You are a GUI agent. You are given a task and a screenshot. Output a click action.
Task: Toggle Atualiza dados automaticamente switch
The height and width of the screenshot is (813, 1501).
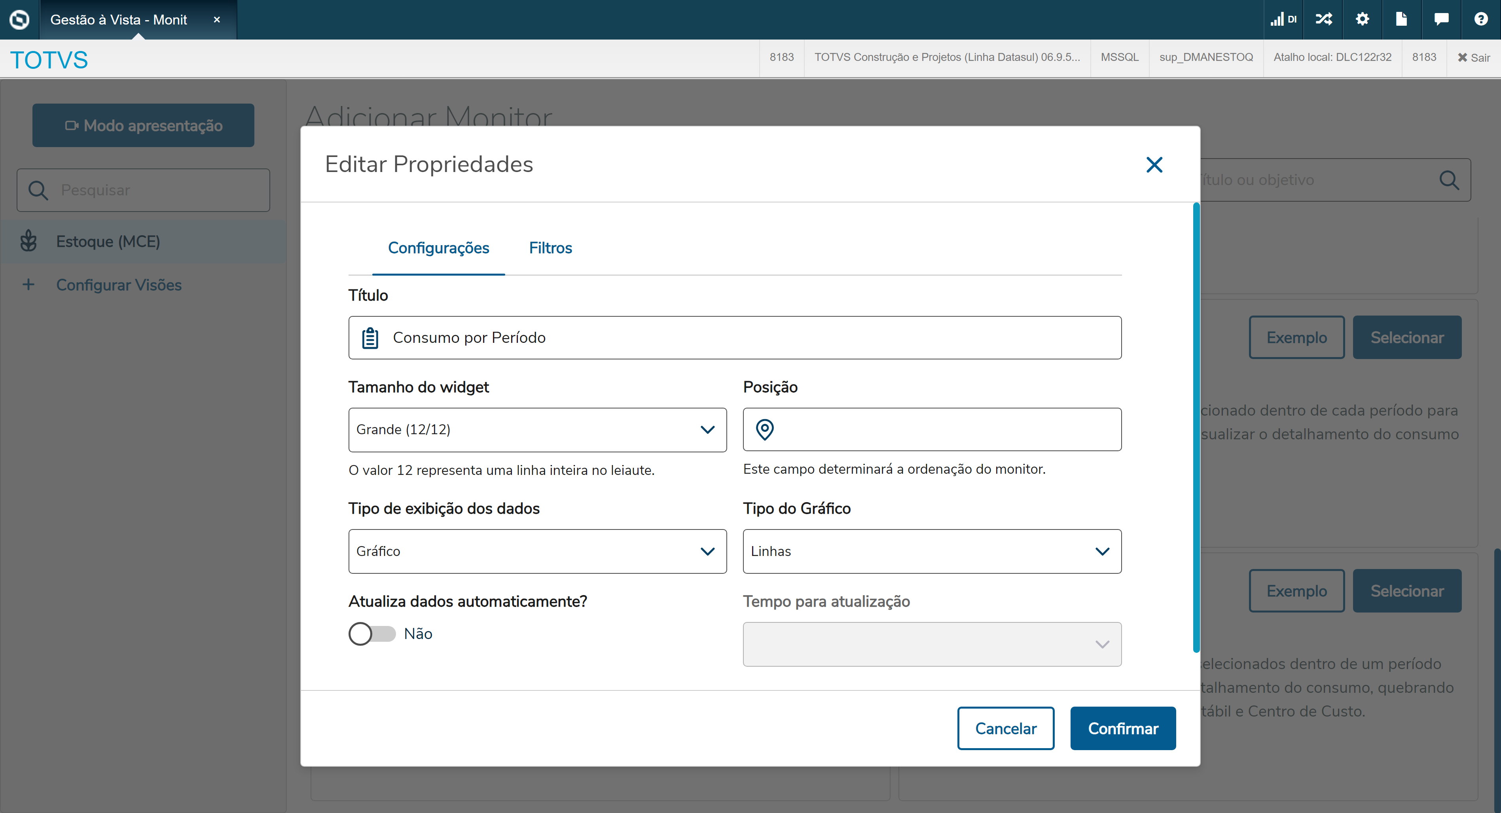click(x=372, y=633)
